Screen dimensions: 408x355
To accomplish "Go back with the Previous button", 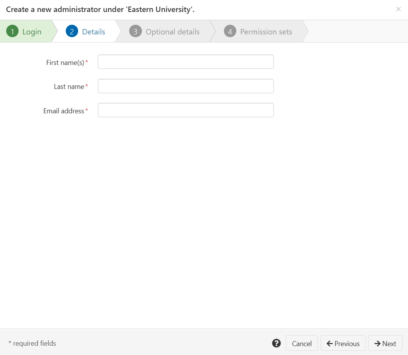I will (x=343, y=343).
